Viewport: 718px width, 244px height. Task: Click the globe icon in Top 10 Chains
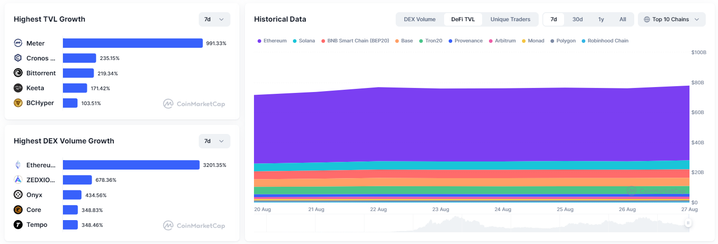[x=647, y=19]
